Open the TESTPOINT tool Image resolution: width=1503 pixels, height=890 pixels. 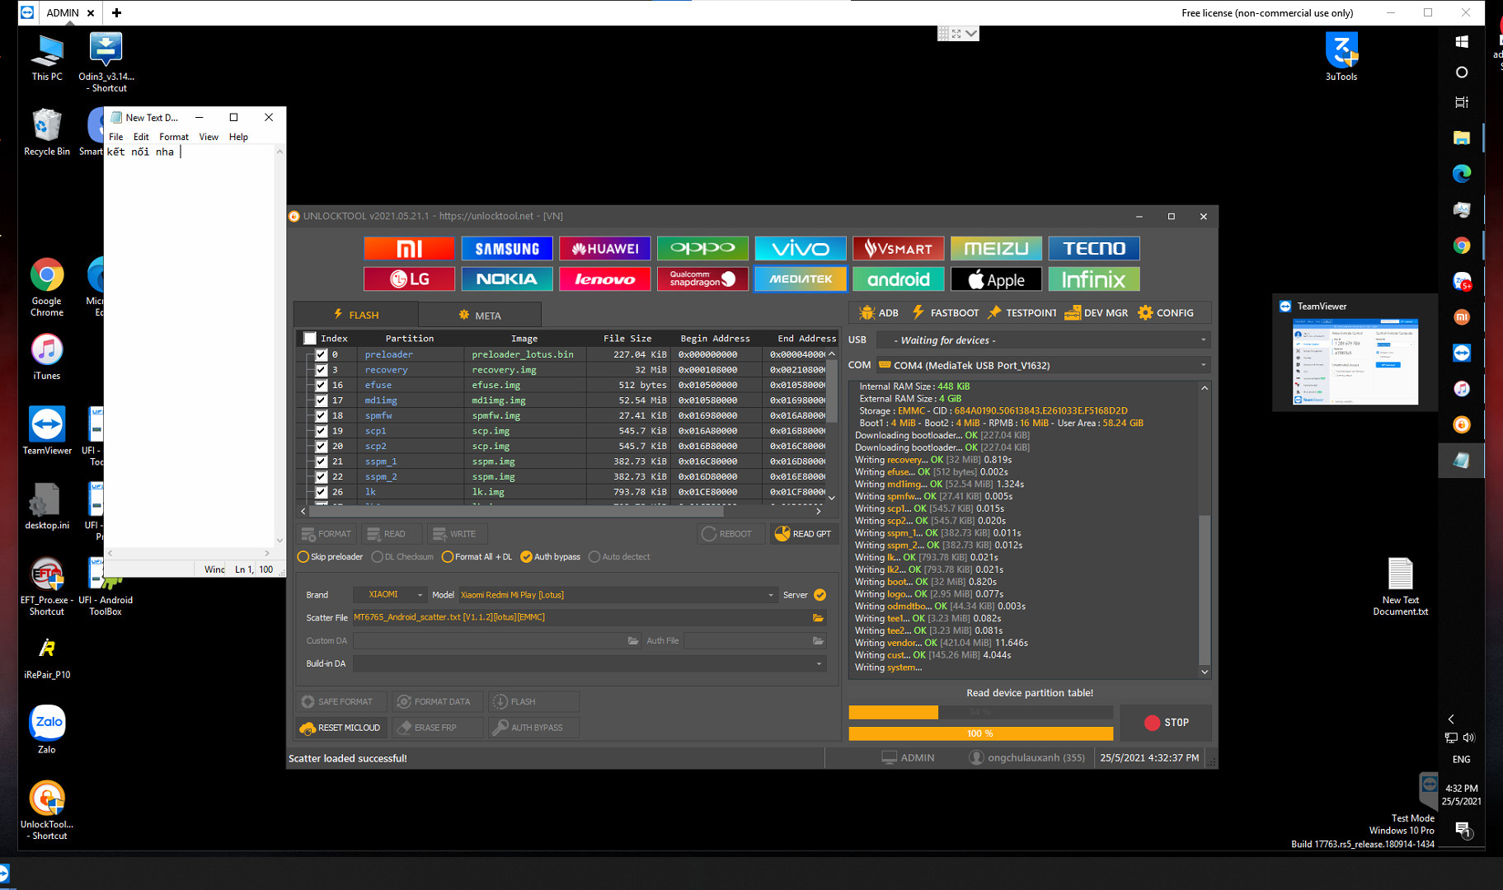point(1022,312)
